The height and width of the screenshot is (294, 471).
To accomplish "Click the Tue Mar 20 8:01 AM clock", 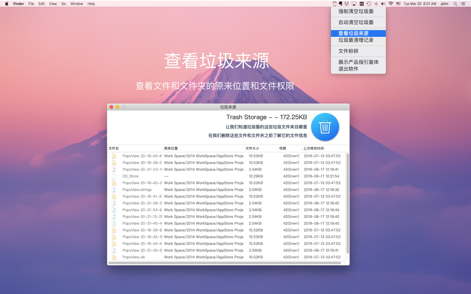I will click(420, 4).
